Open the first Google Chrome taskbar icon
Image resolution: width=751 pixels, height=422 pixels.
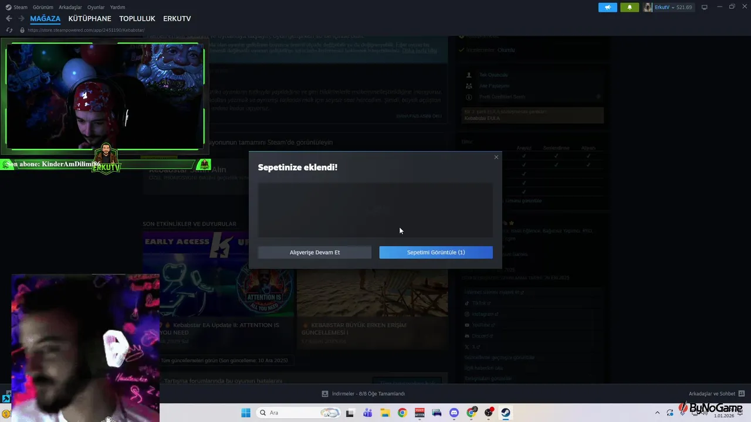click(402, 413)
